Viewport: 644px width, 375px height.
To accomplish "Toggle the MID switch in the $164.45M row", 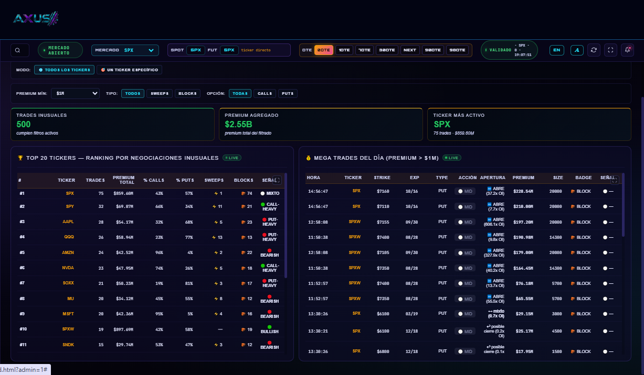I will pos(465,268).
